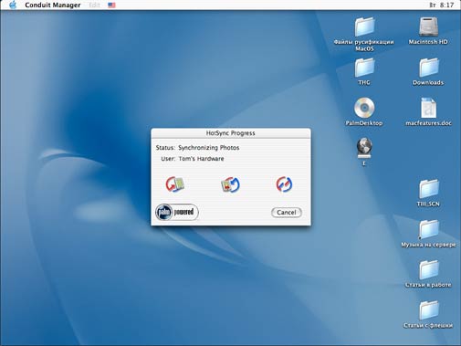The height and width of the screenshot is (346, 461).
Task: Select the Музыка на сервере folder
Action: tap(428, 229)
